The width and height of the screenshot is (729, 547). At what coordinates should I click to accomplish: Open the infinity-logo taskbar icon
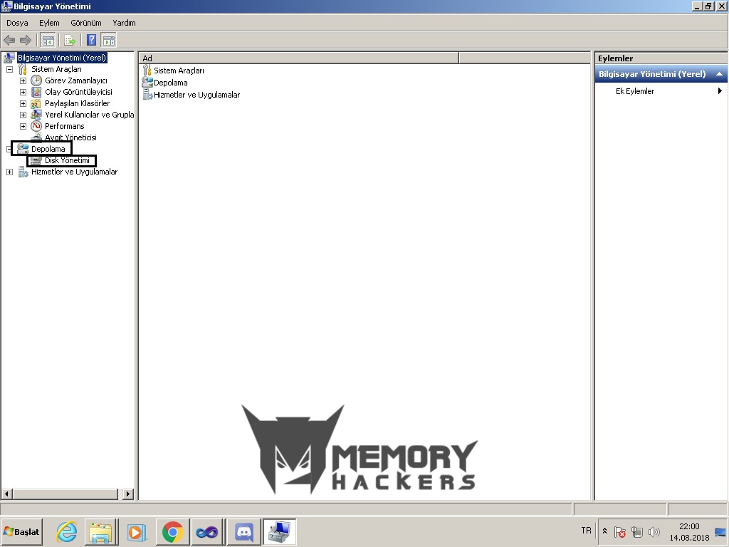click(207, 531)
